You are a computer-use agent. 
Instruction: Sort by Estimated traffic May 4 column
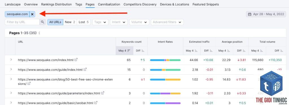(x=192, y=51)
